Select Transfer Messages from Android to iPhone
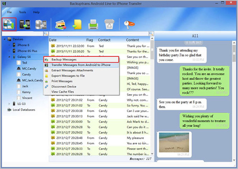 (x=81, y=65)
